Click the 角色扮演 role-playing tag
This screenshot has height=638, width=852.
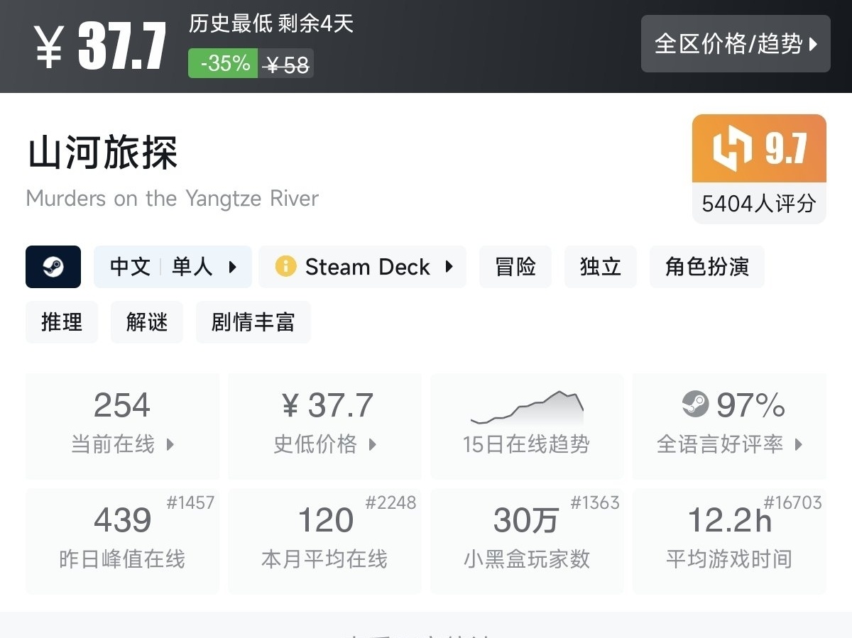coord(706,267)
